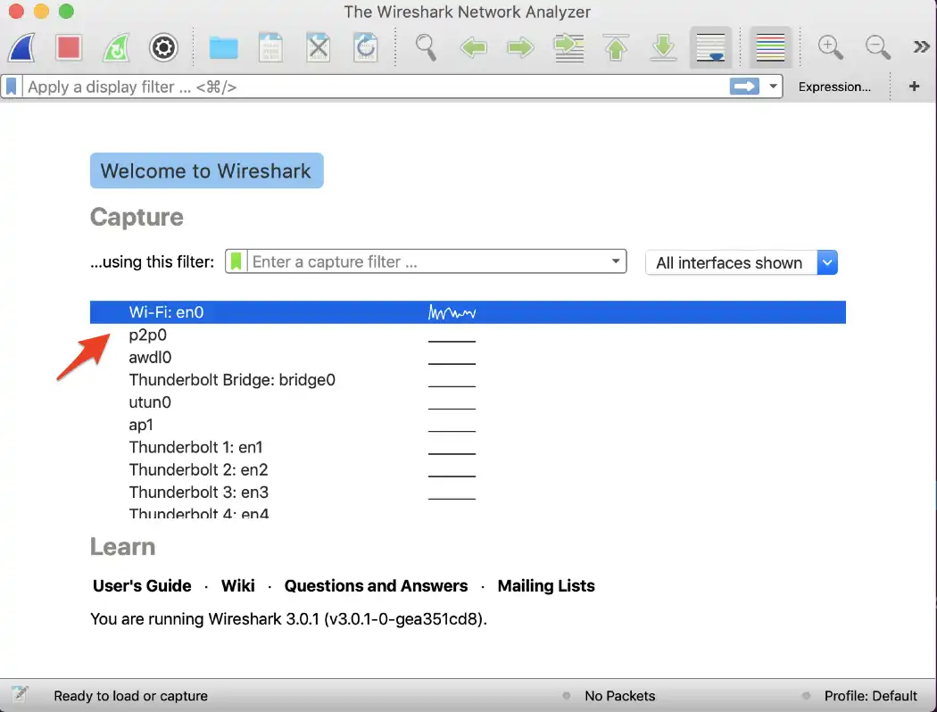Save this capture file icon

[x=270, y=48]
